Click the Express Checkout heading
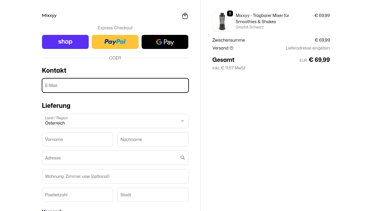This screenshot has height=211, width=376. click(115, 28)
